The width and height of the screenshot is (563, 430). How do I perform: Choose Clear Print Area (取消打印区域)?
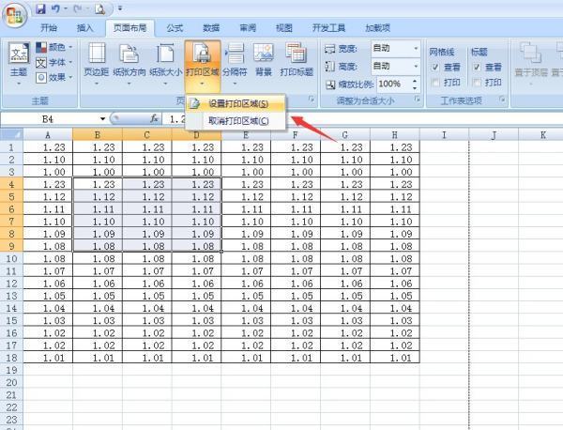pos(236,121)
